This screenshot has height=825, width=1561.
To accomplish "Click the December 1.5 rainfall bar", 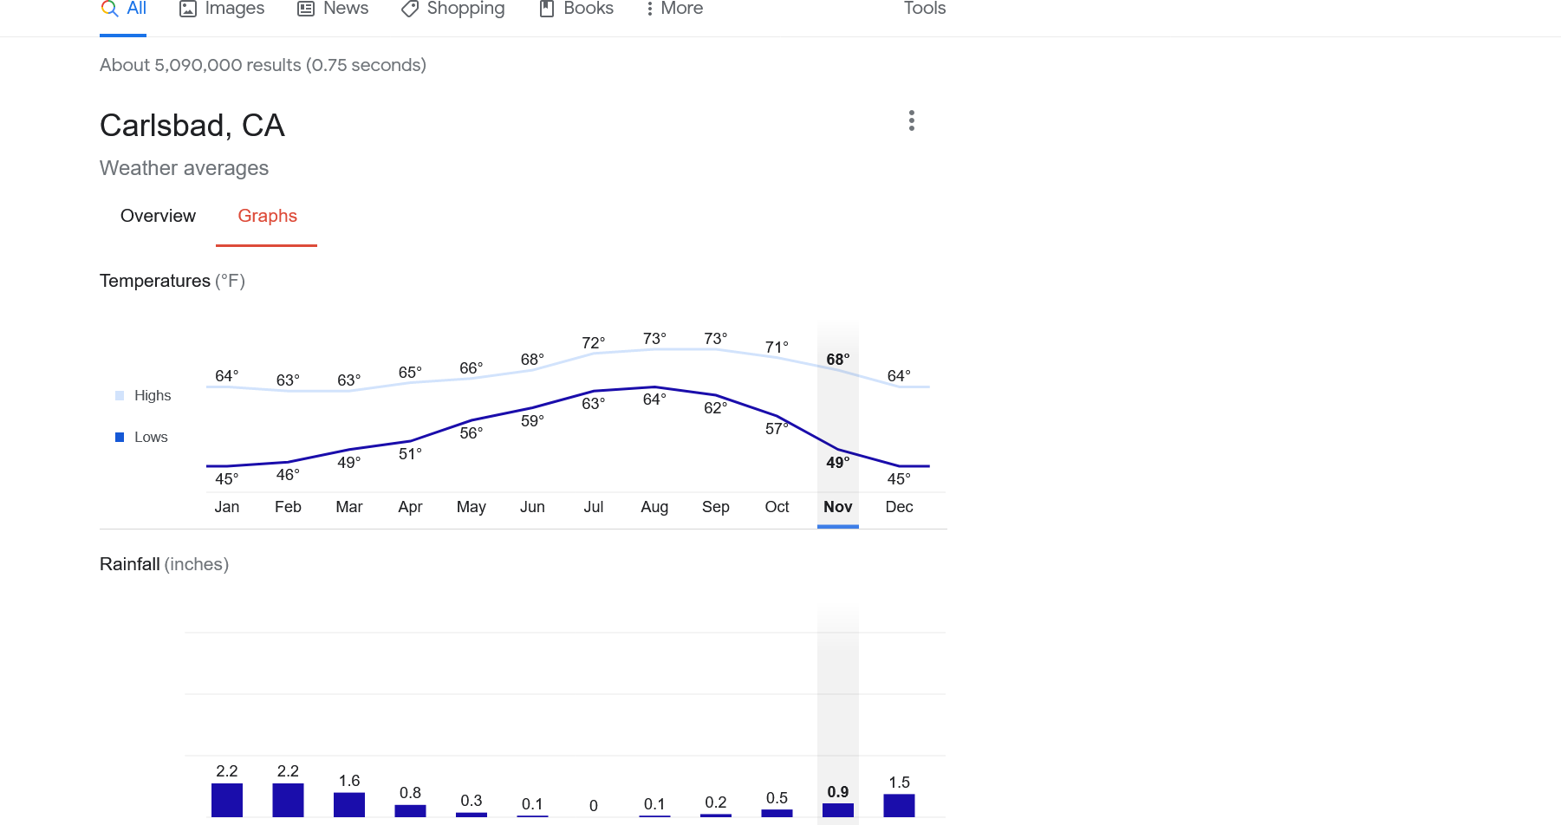I will [899, 805].
